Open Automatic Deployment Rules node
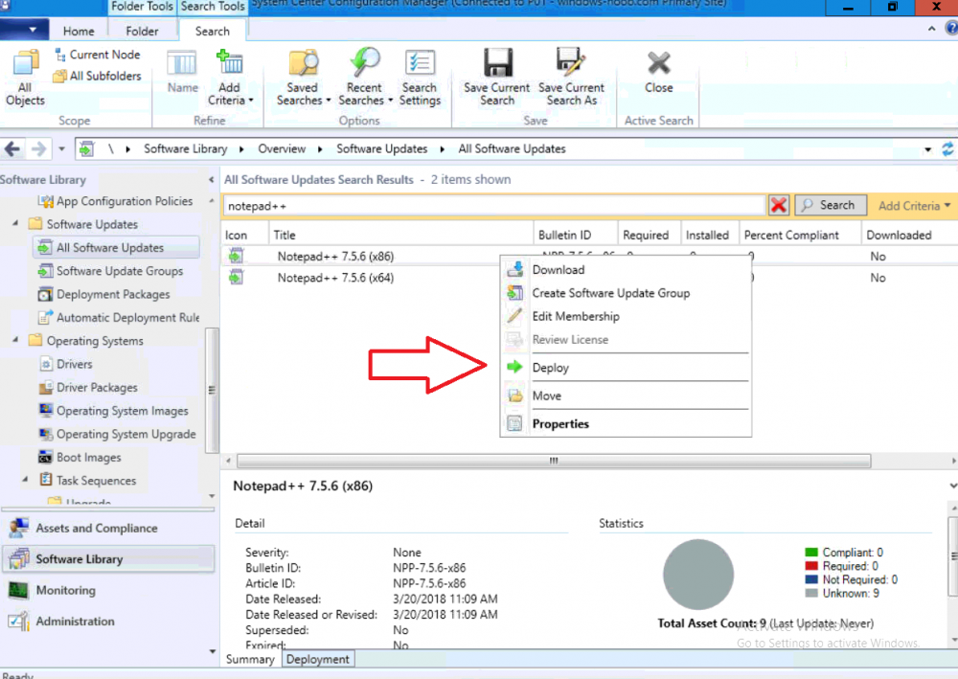 pyautogui.click(x=119, y=318)
